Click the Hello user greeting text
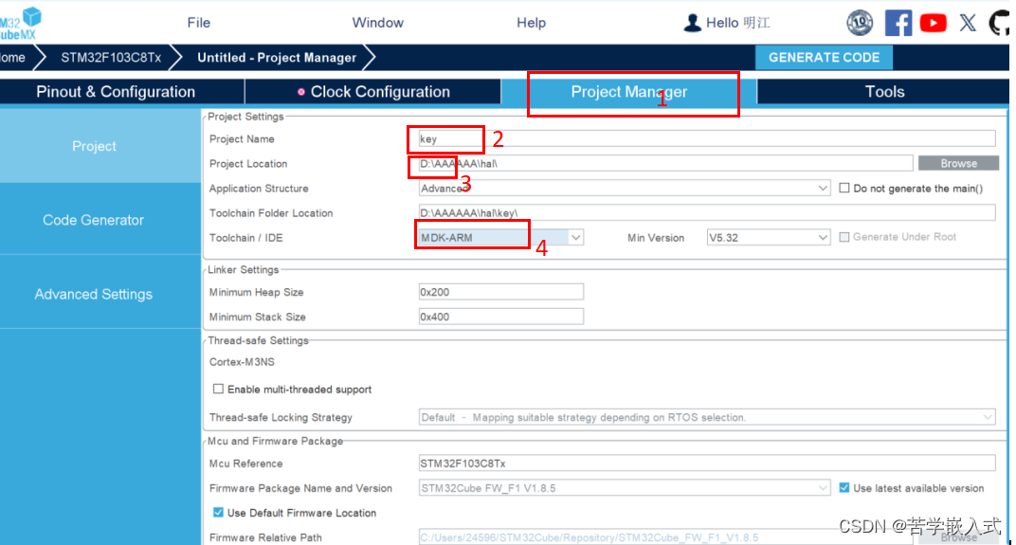The width and height of the screenshot is (1016, 545). click(738, 23)
